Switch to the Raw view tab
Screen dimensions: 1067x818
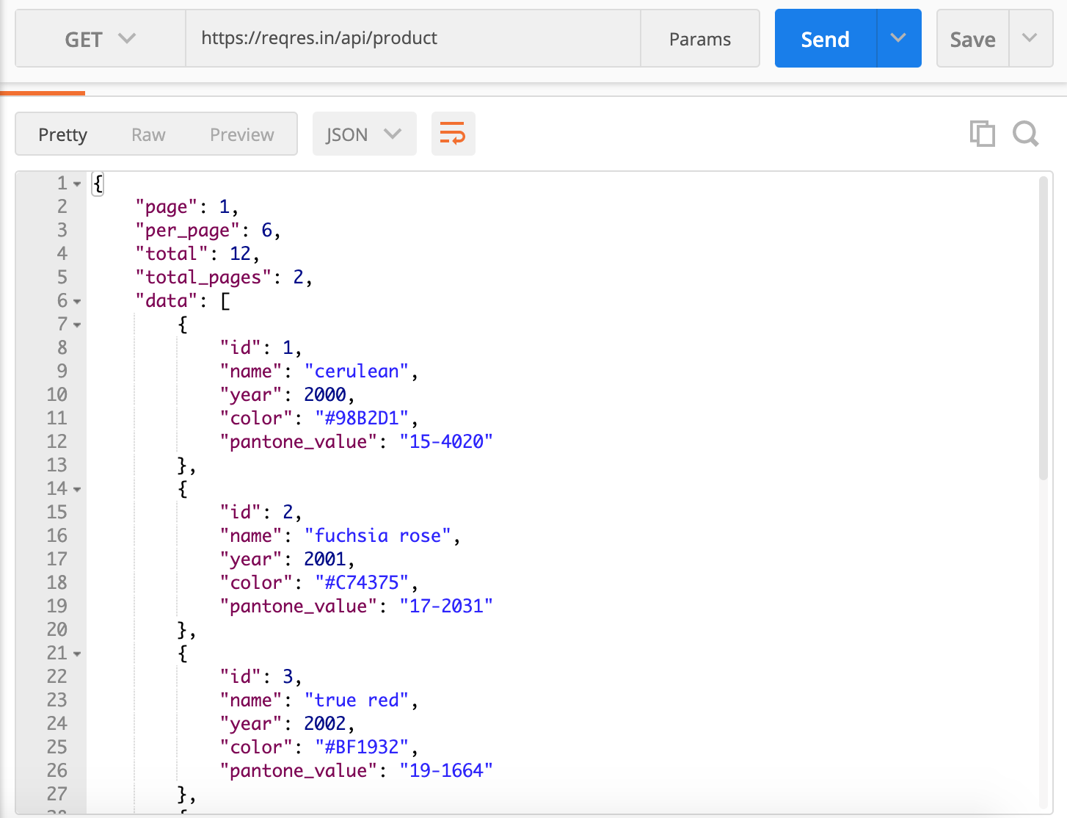tap(148, 134)
